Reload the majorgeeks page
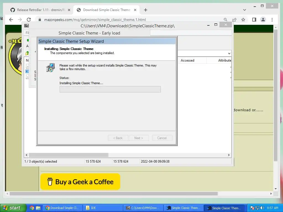Viewport: 283px width, 212px height. pyautogui.click(x=29, y=20)
